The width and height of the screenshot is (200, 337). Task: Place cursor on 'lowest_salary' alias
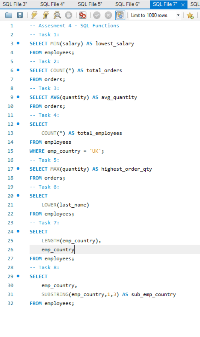point(115,44)
